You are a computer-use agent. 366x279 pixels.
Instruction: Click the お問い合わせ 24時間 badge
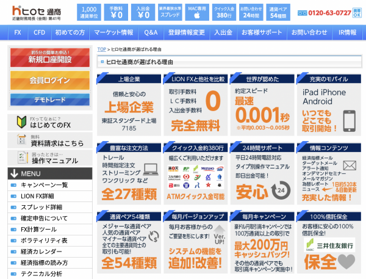pyautogui.click(x=251, y=12)
